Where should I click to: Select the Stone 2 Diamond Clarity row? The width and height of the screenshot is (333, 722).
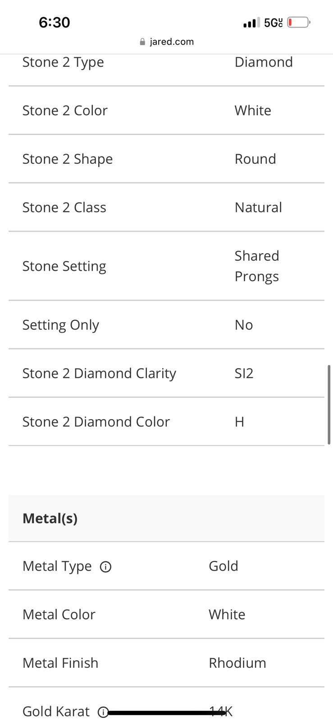[x=166, y=373]
